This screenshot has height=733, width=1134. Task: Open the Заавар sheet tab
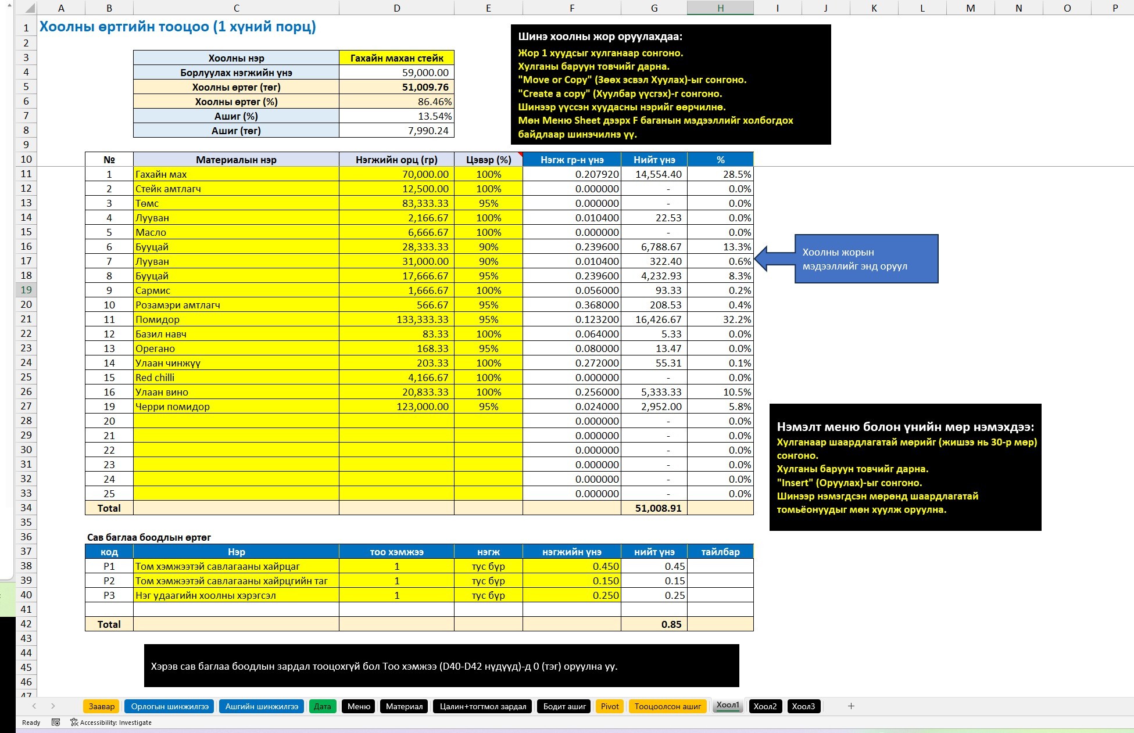(x=102, y=706)
